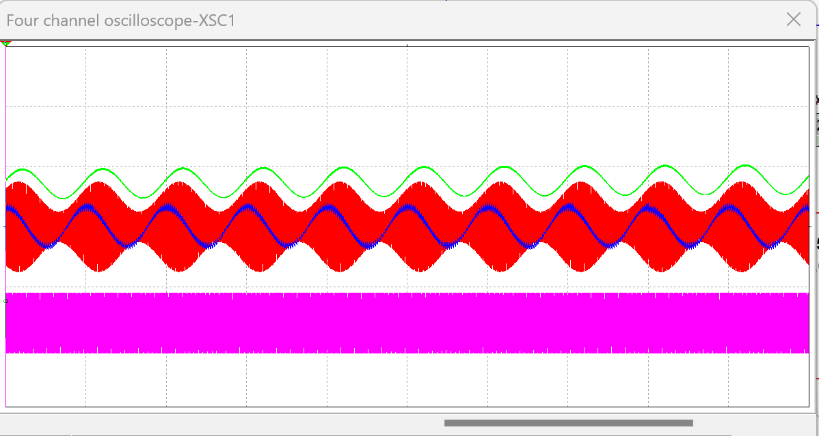Click the gray horizontal scrollbar thumb

(568, 423)
